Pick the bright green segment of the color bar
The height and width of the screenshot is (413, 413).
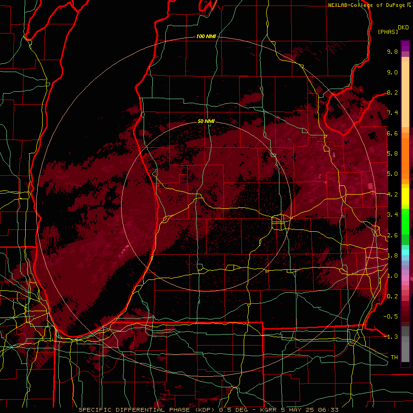(405, 221)
